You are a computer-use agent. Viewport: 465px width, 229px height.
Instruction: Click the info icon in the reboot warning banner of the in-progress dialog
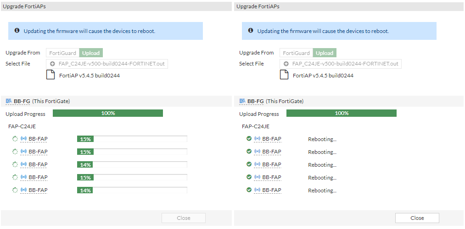click(x=17, y=31)
